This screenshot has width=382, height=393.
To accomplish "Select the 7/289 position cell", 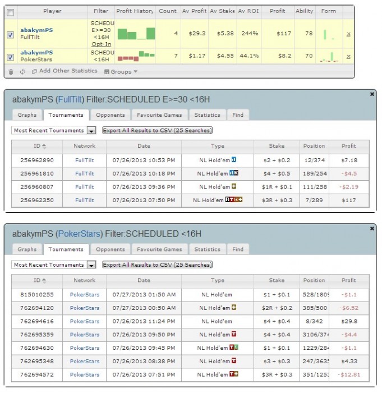I will click(x=314, y=200).
